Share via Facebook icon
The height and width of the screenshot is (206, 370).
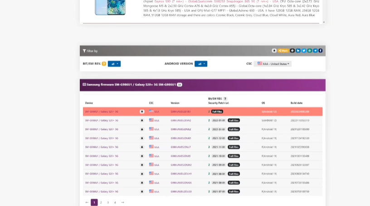point(321,51)
